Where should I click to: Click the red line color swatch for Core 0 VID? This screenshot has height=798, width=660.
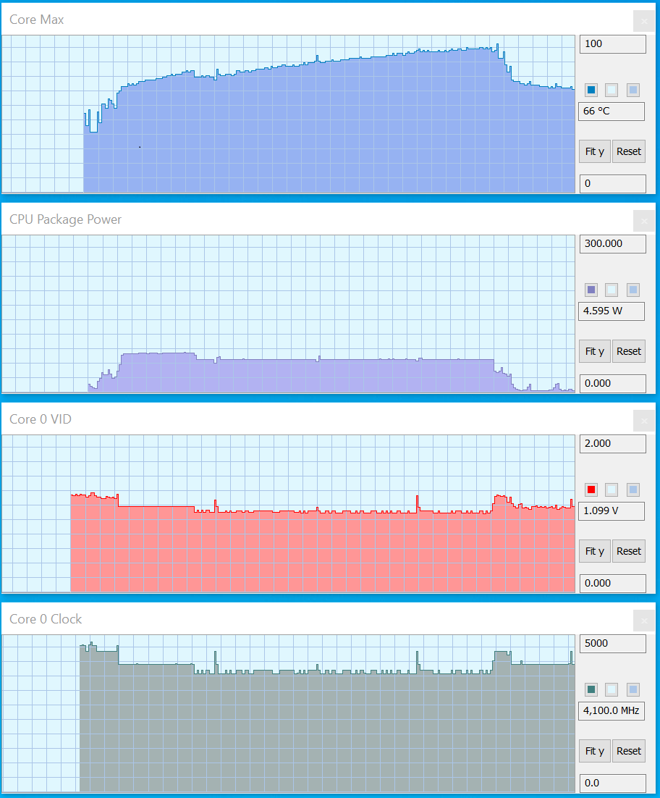click(x=591, y=490)
